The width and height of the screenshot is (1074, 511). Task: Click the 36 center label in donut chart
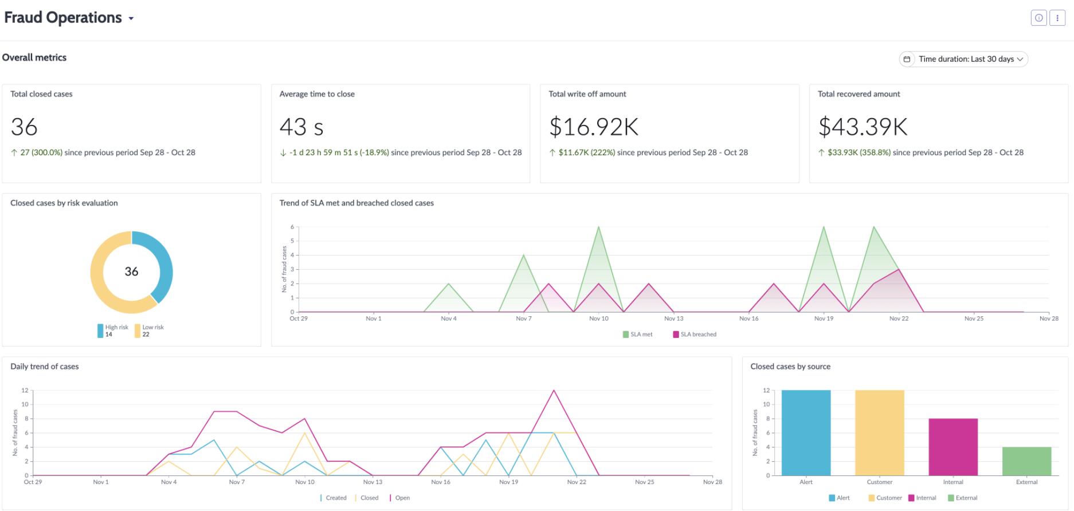tap(132, 272)
